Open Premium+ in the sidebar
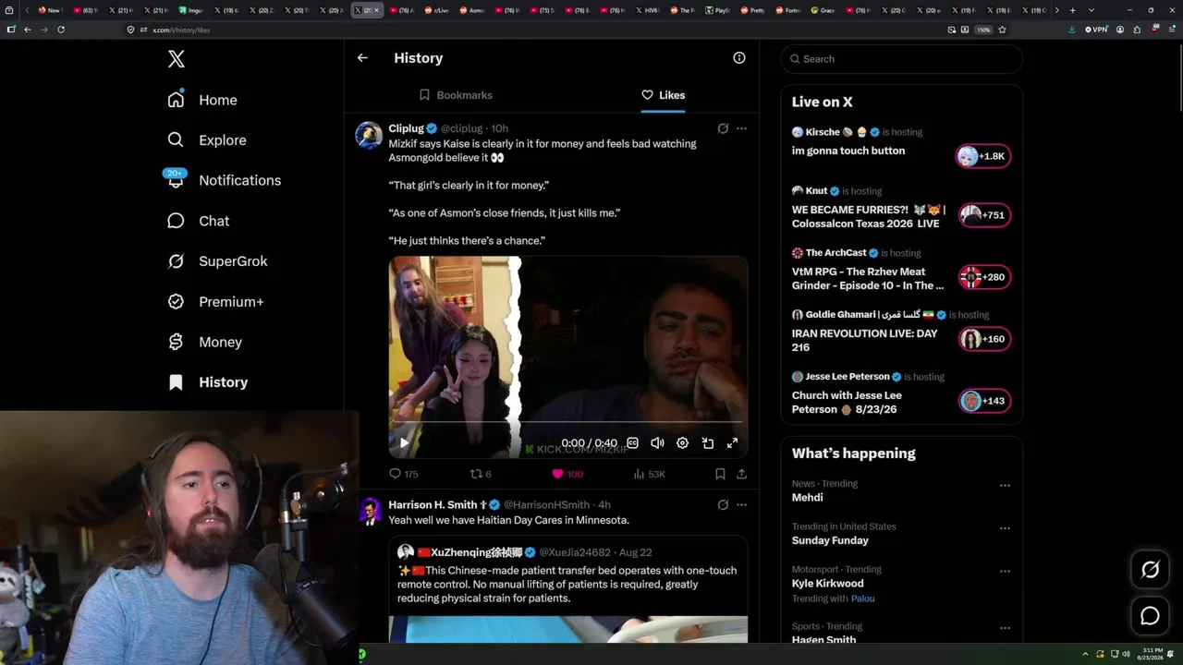 [215, 302]
